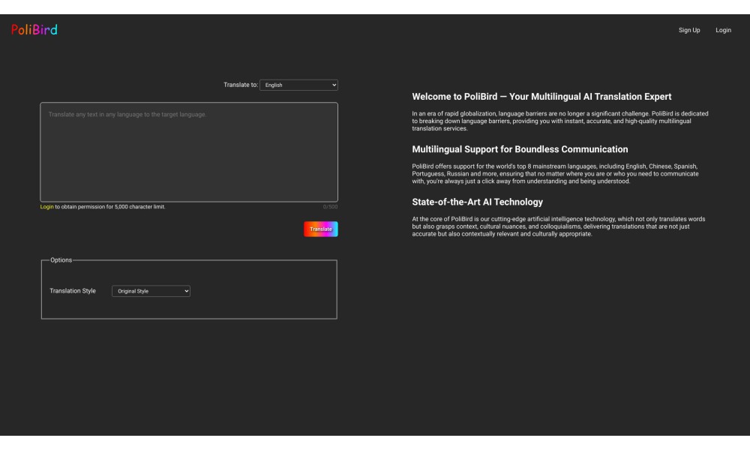The width and height of the screenshot is (750, 450).
Task: Click the Translation Style label
Action: point(73,291)
